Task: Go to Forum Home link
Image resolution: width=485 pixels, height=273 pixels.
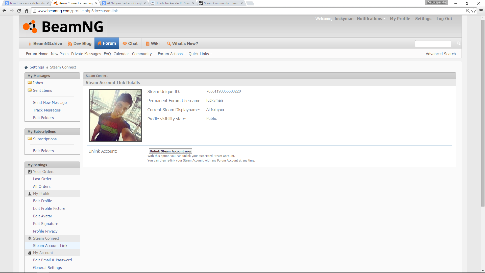Action: [x=37, y=54]
